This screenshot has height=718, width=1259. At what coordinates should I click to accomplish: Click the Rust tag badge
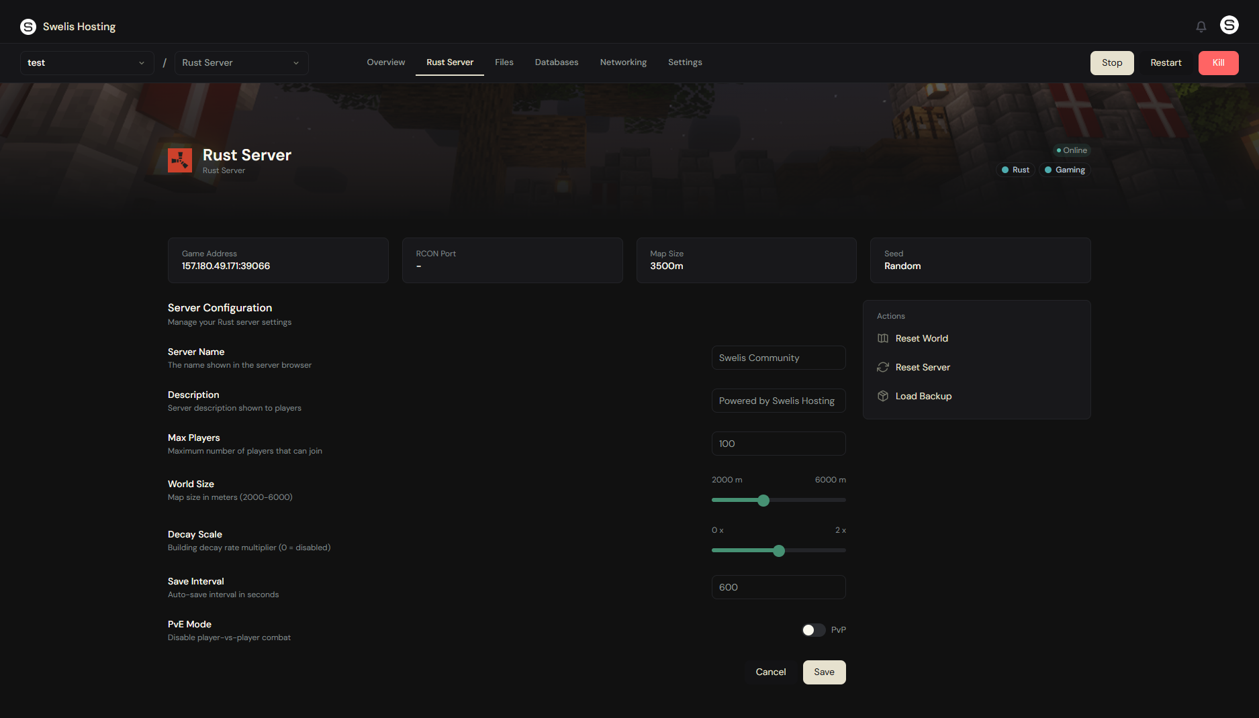click(1015, 170)
